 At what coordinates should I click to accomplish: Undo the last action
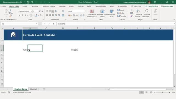click(32, 2)
